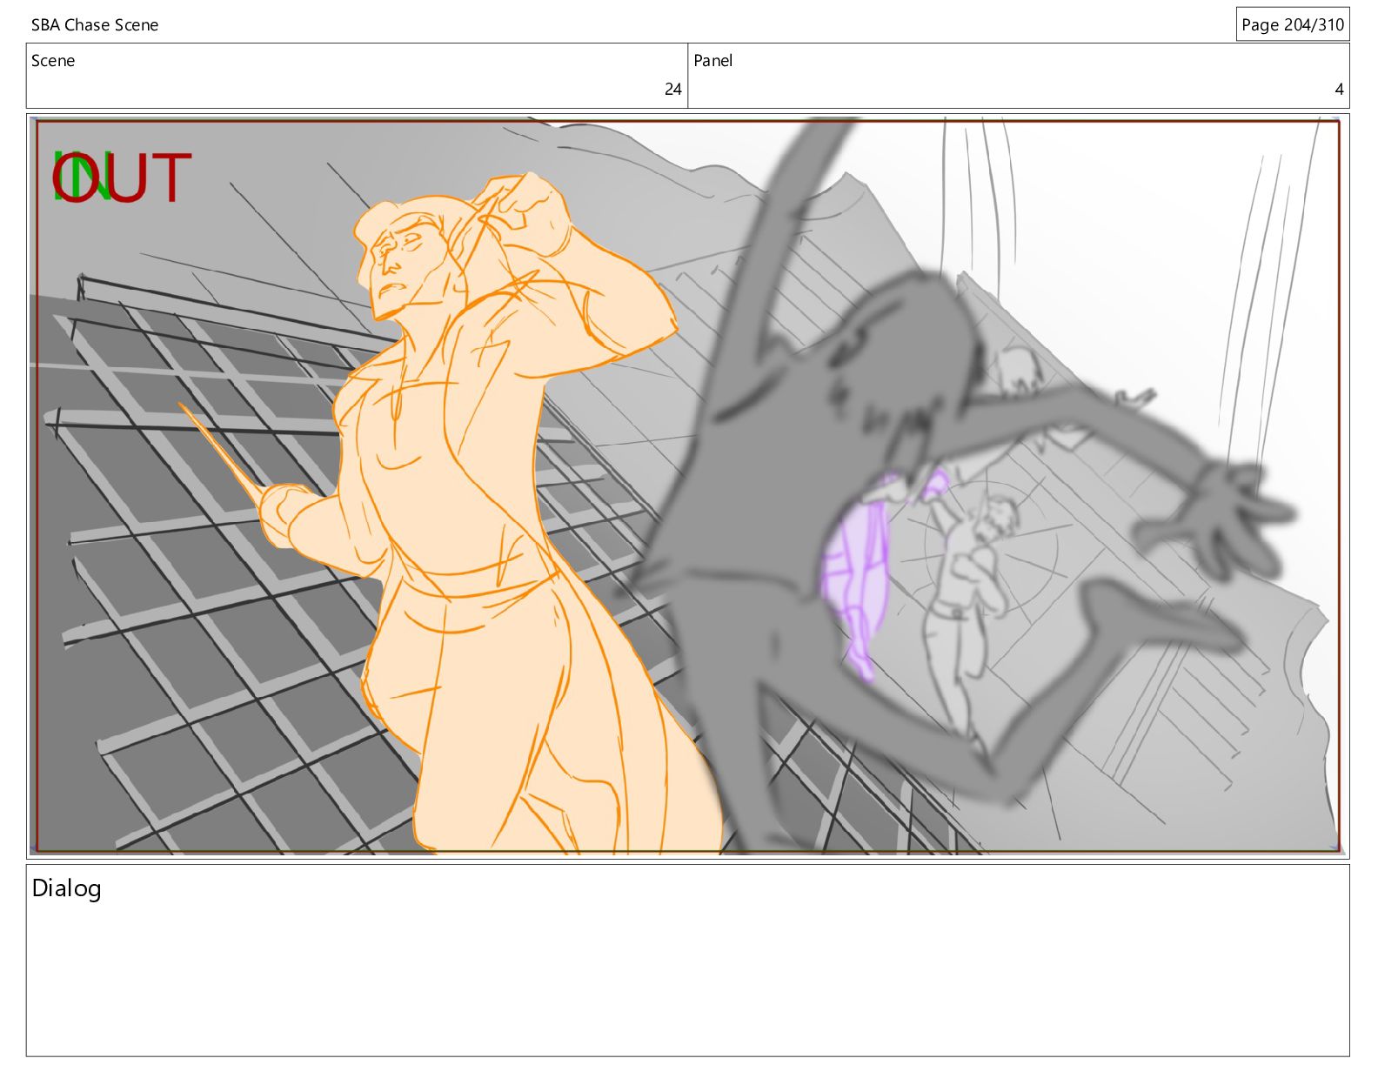Click the 'Dialog' label
Viewport: 1378px width, 1065px height.
67,888
